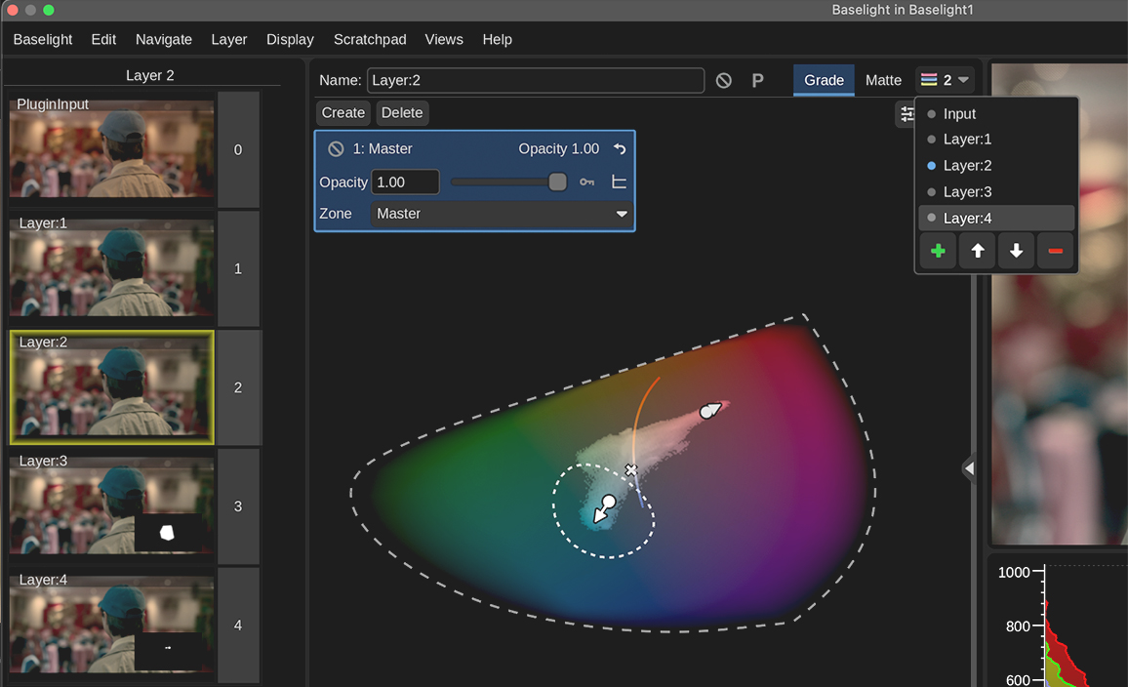This screenshot has width=1128, height=687.
Task: Reset Opacity using the undo arrow icon
Action: coord(619,148)
